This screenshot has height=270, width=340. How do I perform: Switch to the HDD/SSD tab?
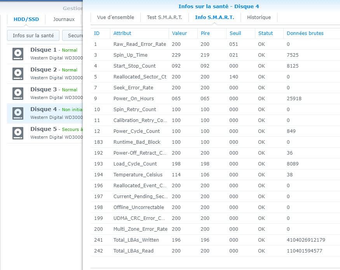26,19
